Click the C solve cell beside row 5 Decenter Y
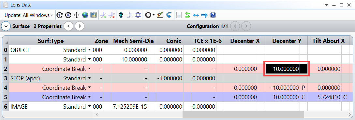Screen dimensions: 355x120 pos(303,97)
